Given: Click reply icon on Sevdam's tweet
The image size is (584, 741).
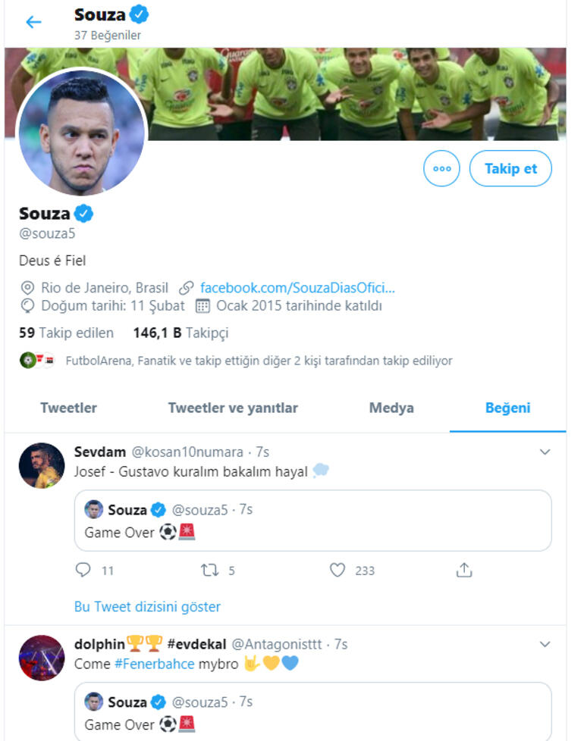Looking at the screenshot, I should click(83, 570).
